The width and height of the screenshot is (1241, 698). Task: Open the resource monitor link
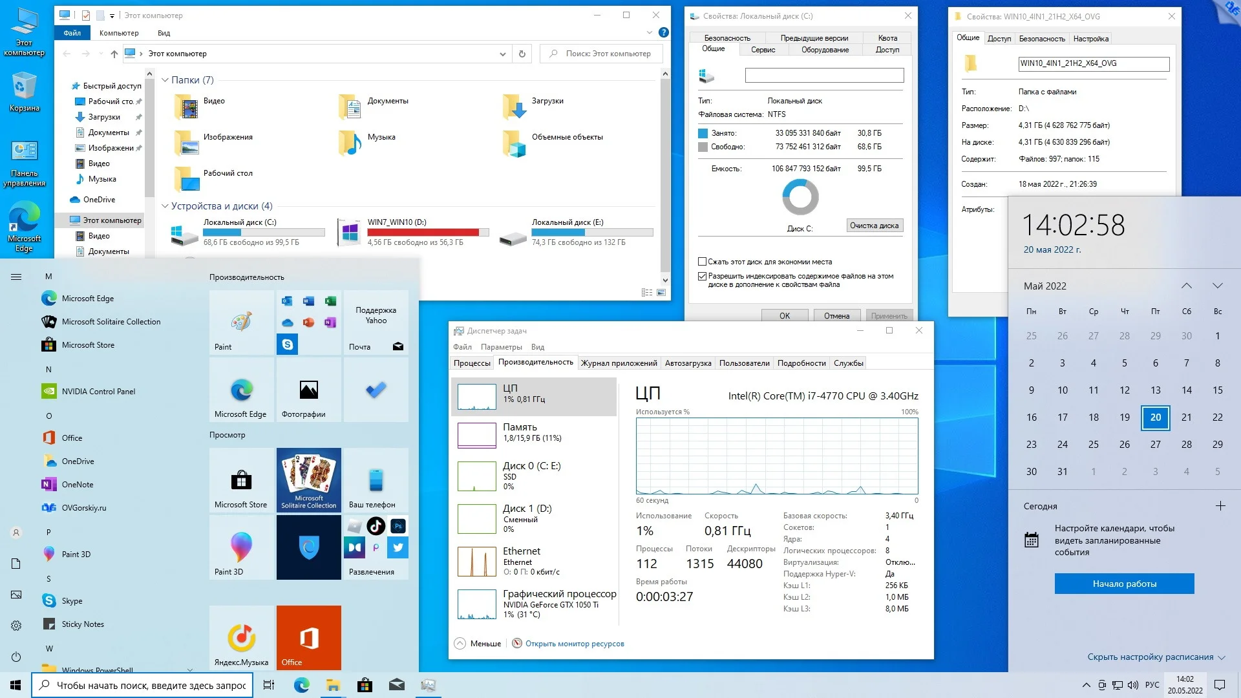[x=574, y=644]
